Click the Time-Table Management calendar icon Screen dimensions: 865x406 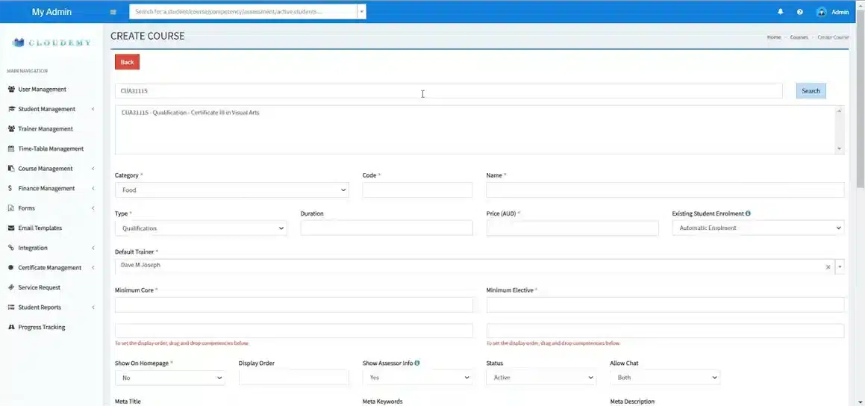(11, 149)
